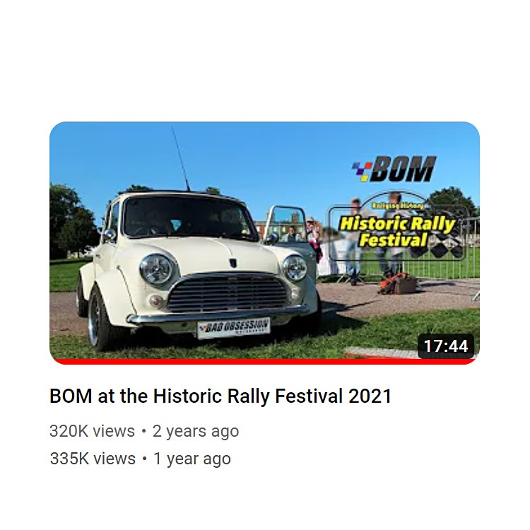Click the '320K views' text
Image resolution: width=530 pixels, height=530 pixels.
click(92, 431)
